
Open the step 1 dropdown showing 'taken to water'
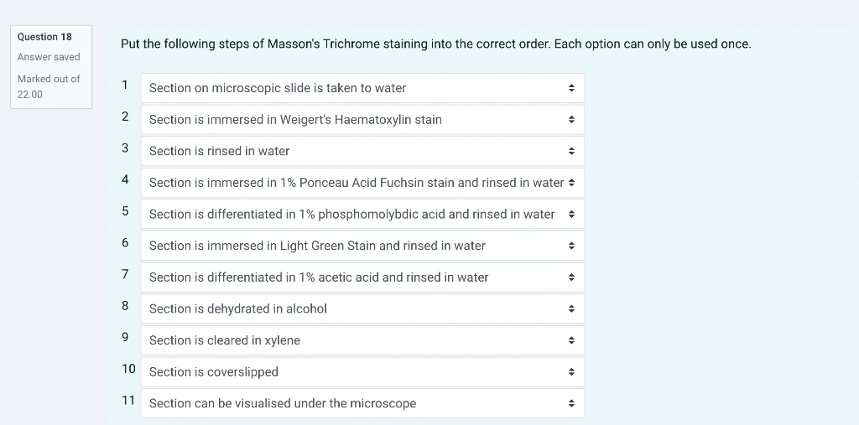(x=361, y=88)
